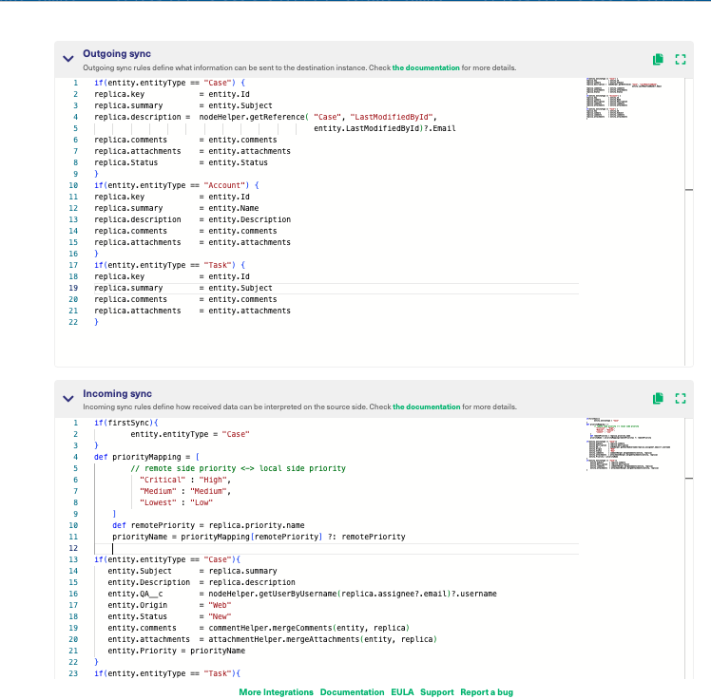Click the Incoming sync editor scrollbar
This screenshot has height=699, width=711.
[x=689, y=548]
